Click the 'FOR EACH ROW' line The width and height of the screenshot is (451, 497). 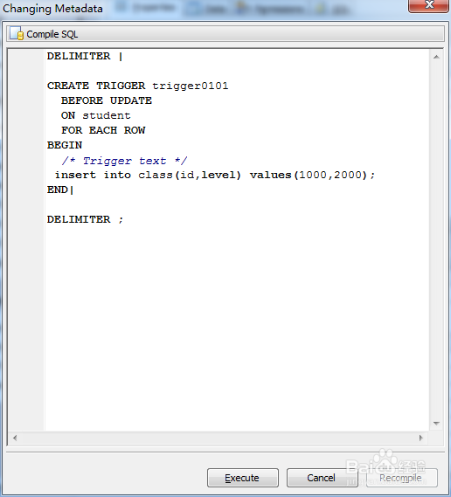click(x=103, y=130)
